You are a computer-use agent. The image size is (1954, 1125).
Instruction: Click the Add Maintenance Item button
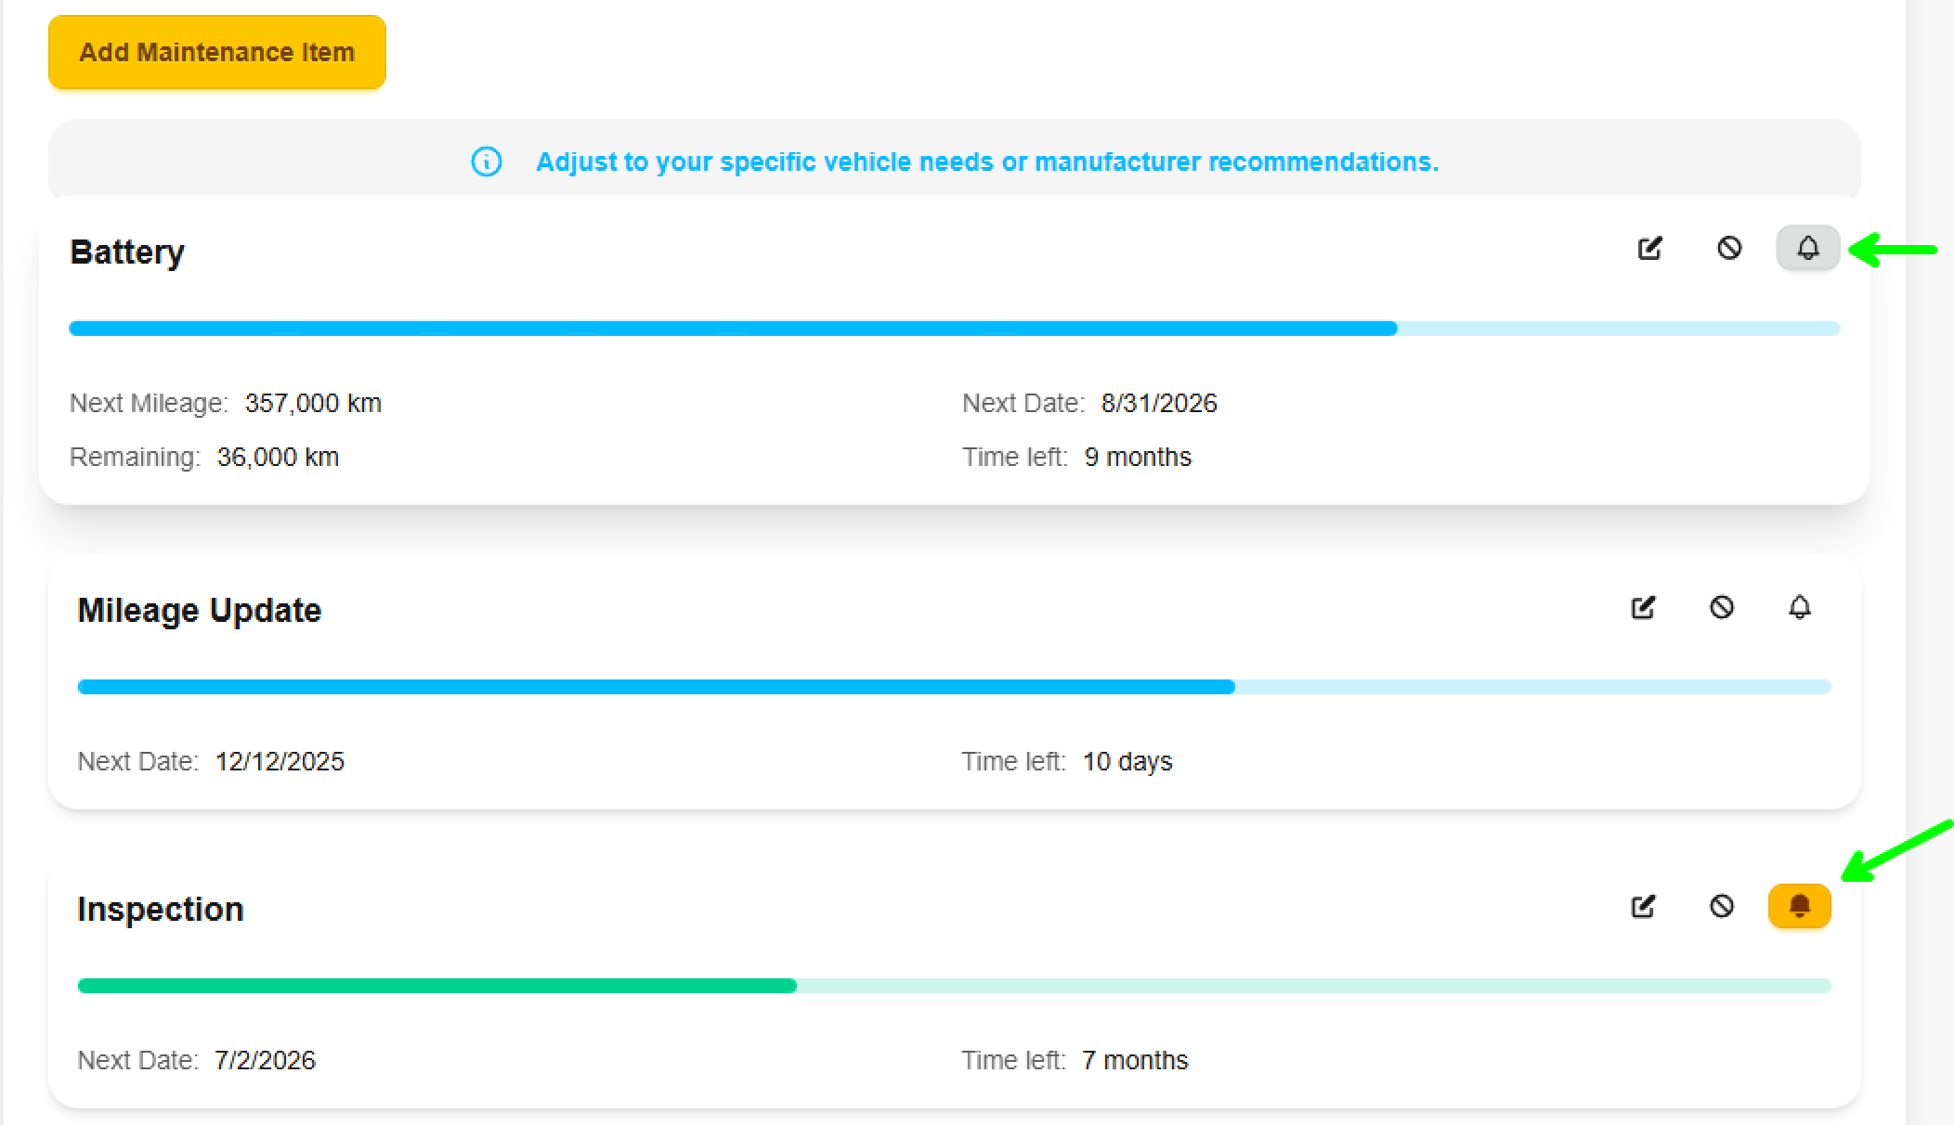(216, 52)
